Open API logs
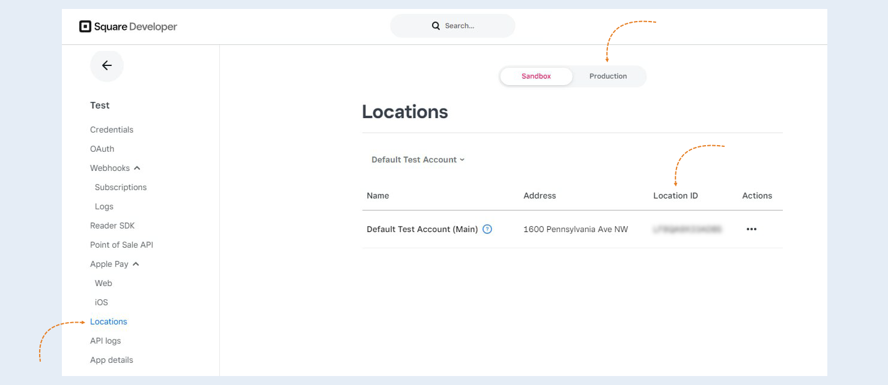 click(x=105, y=341)
